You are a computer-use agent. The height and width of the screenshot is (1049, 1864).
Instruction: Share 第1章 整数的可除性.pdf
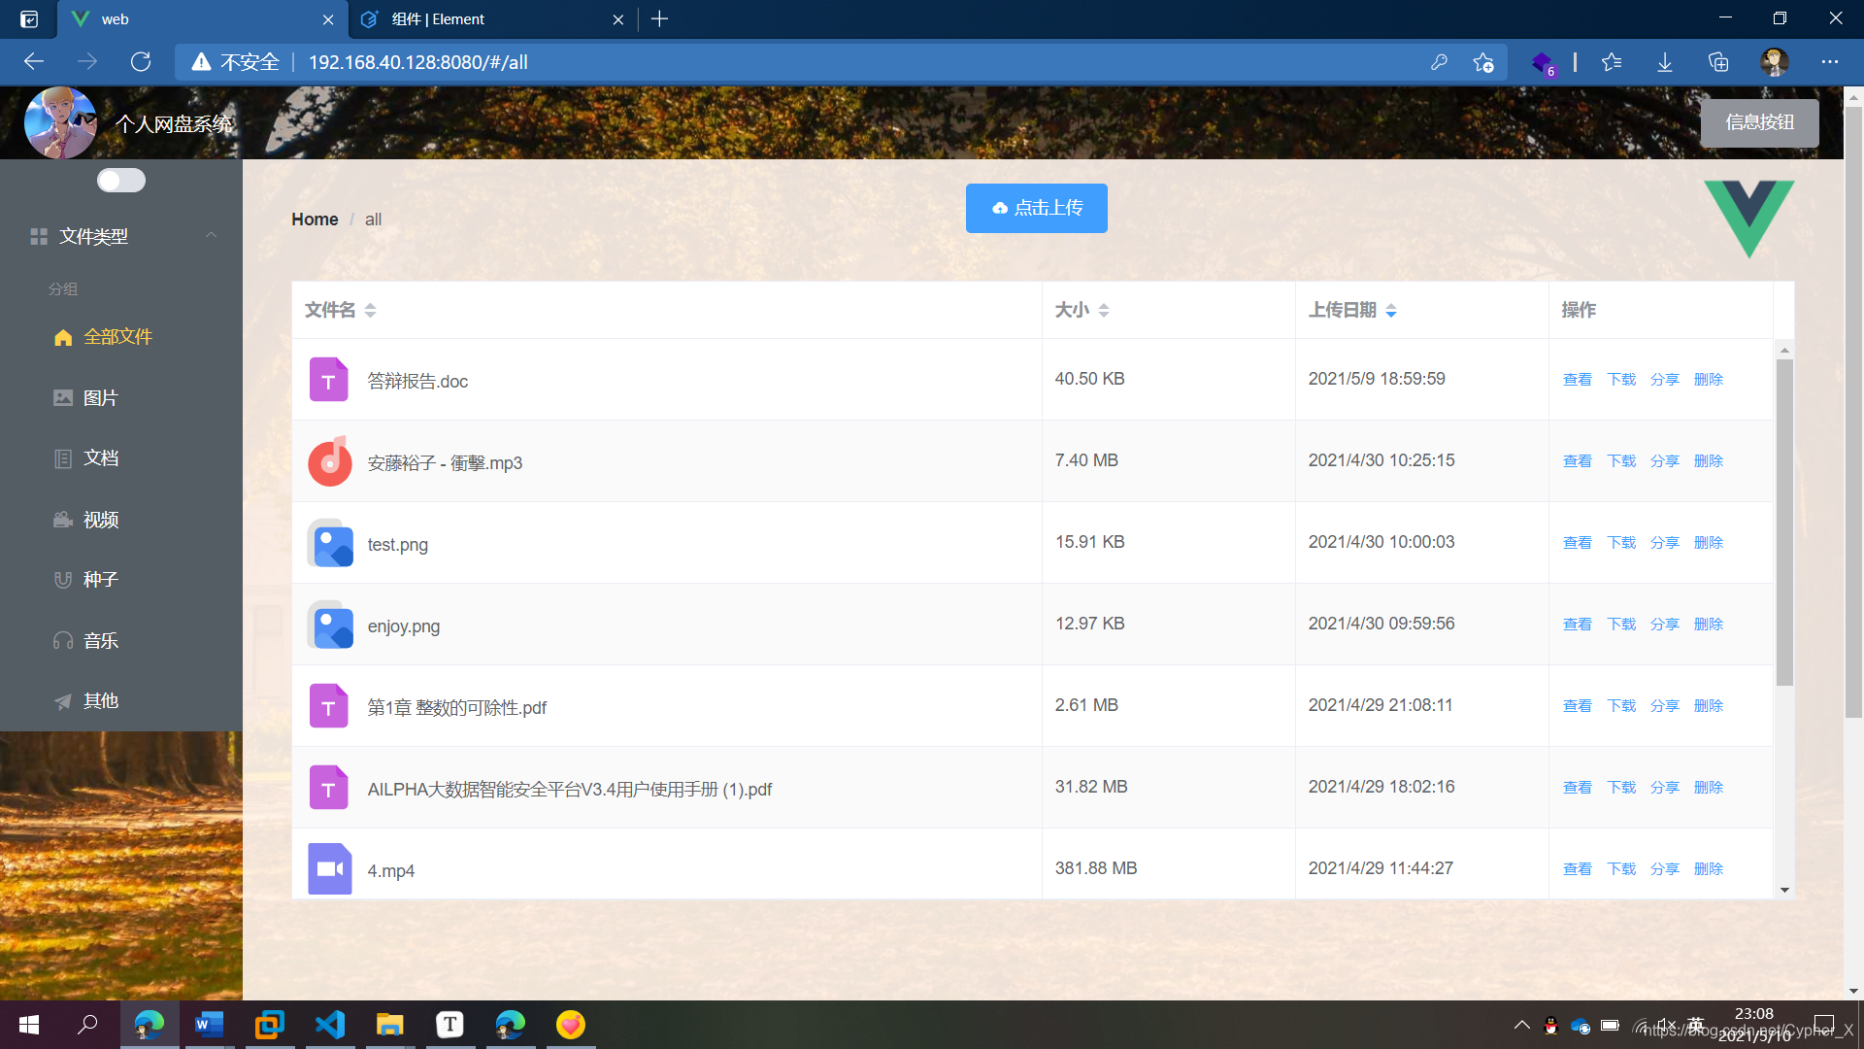click(x=1664, y=706)
